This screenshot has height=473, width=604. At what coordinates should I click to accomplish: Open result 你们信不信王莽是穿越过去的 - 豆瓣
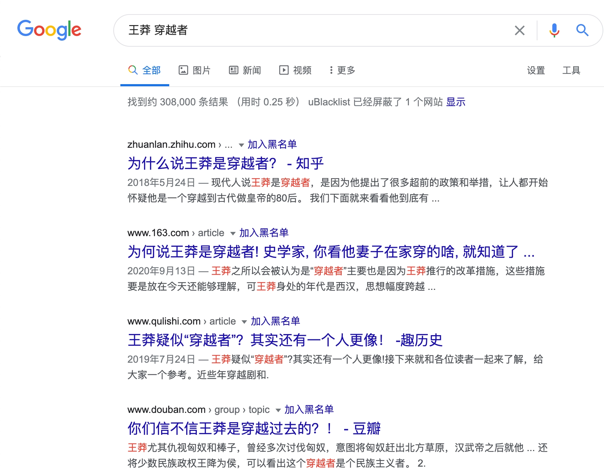254,428
